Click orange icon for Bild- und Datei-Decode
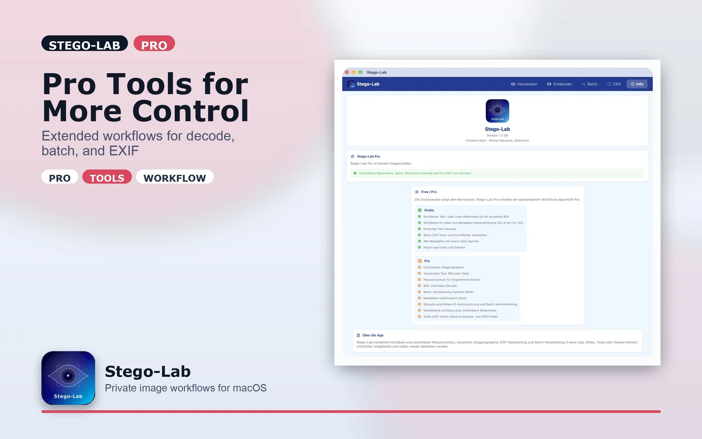Viewport: 702px width, 439px height. pos(419,286)
